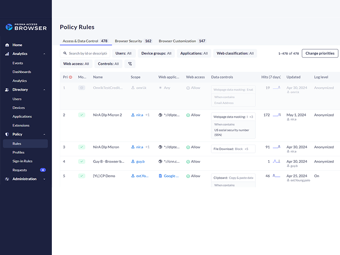This screenshot has height=255, width=340.
Task: Click the Change priorities button
Action: (320, 54)
